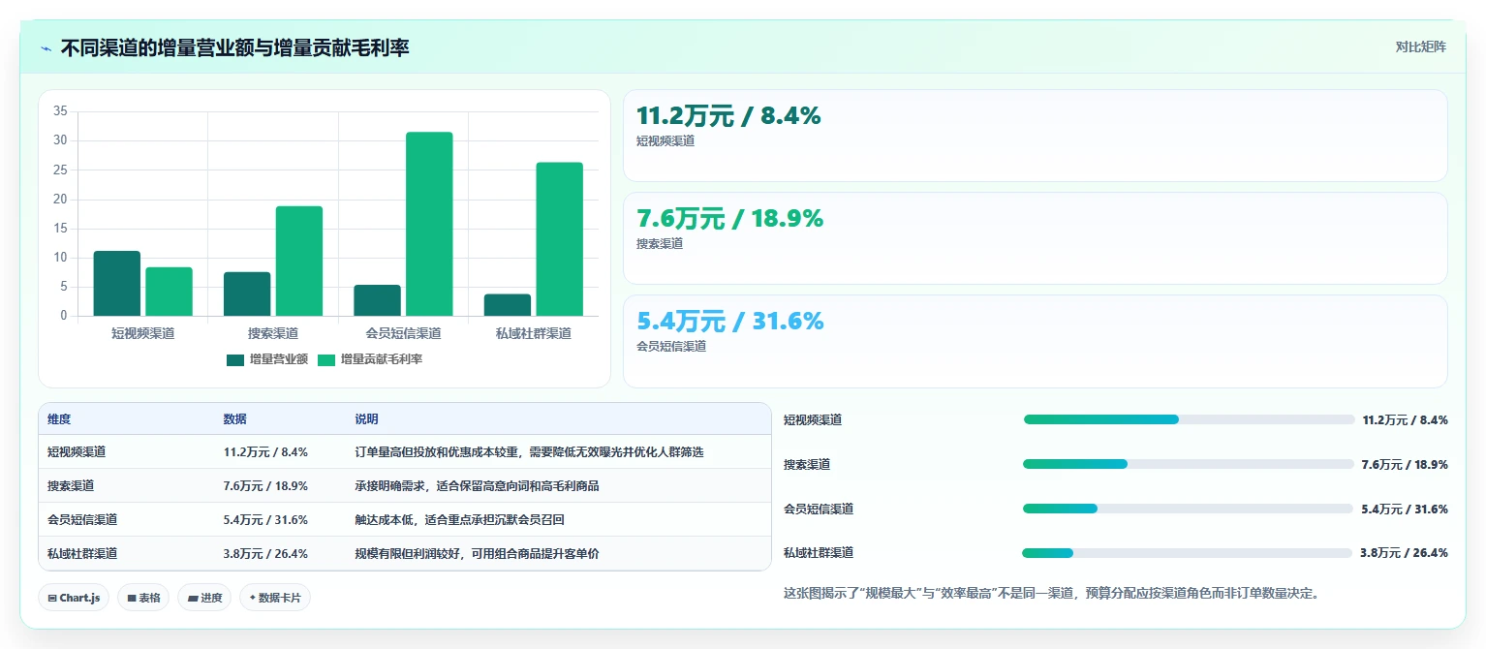Click the 说明 column header

click(367, 419)
